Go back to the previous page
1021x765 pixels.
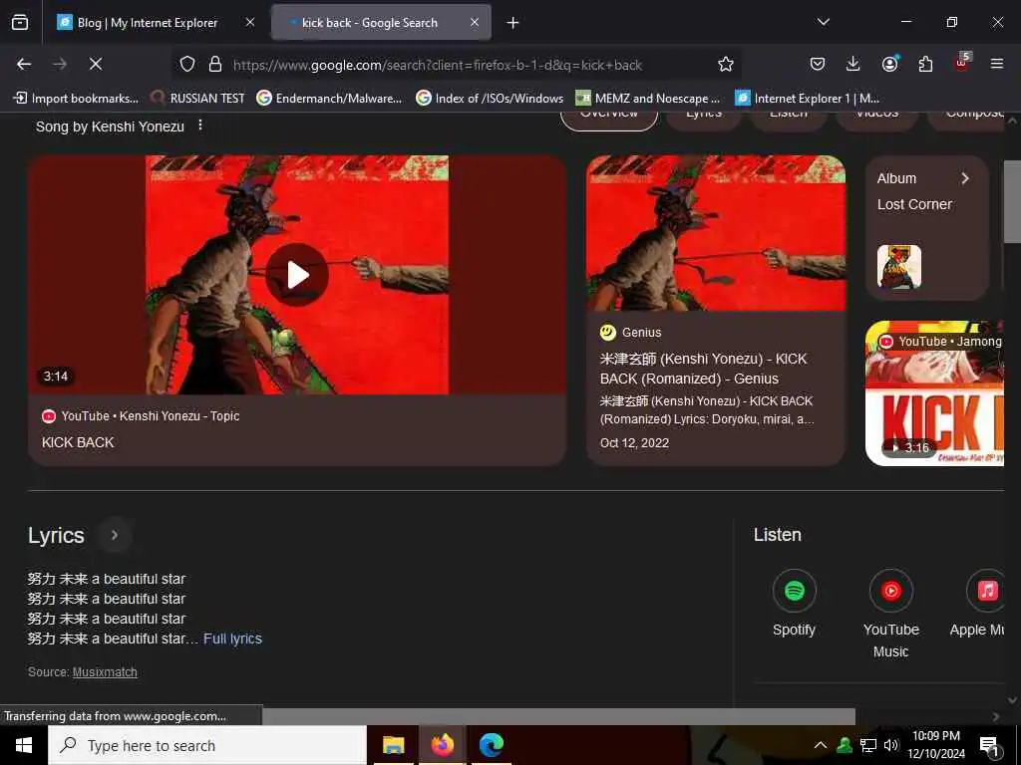click(24, 64)
